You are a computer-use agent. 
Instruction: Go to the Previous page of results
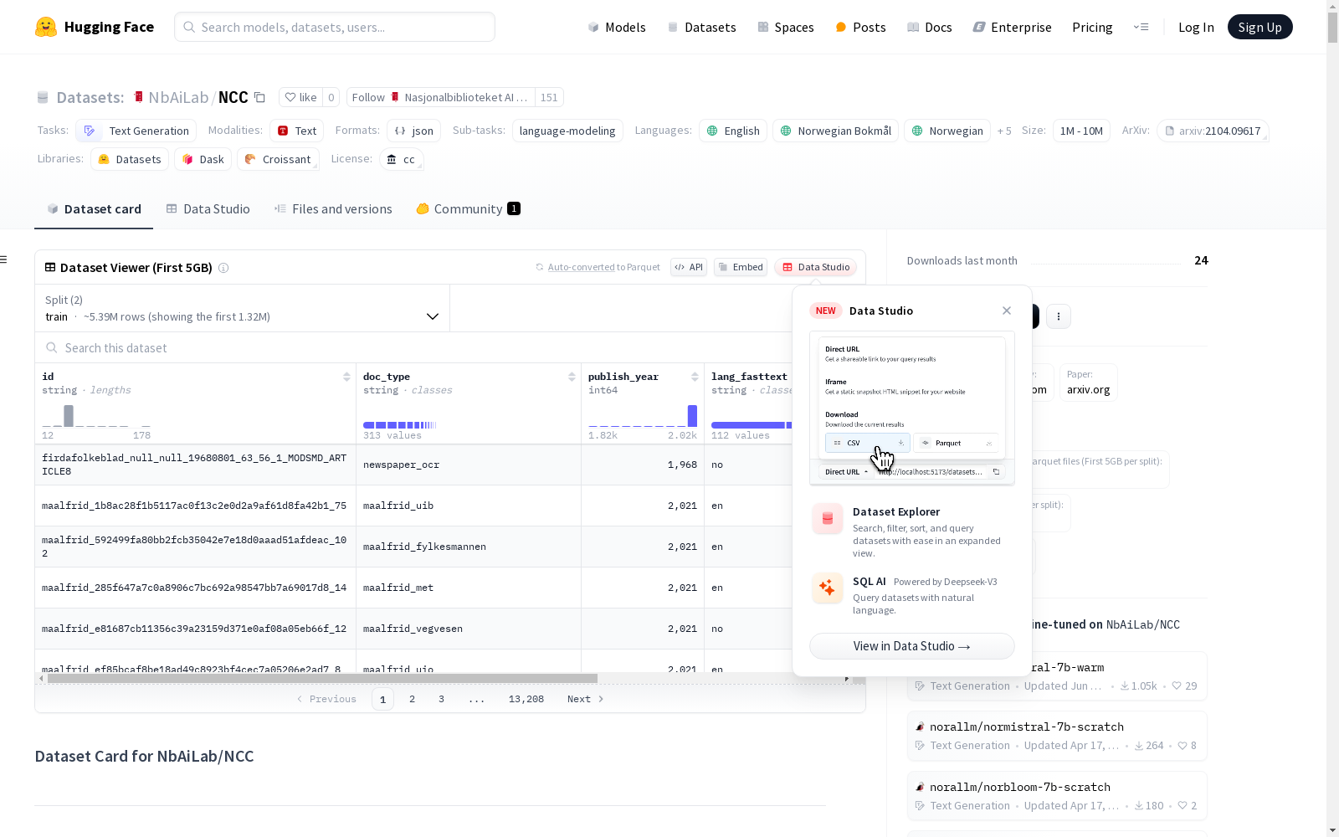click(x=326, y=699)
